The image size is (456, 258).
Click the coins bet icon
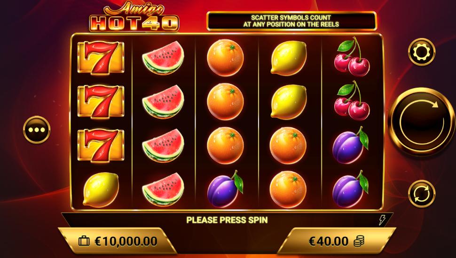(x=359, y=241)
